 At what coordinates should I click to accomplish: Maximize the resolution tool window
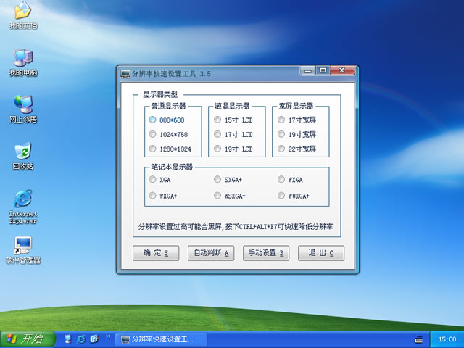click(323, 71)
